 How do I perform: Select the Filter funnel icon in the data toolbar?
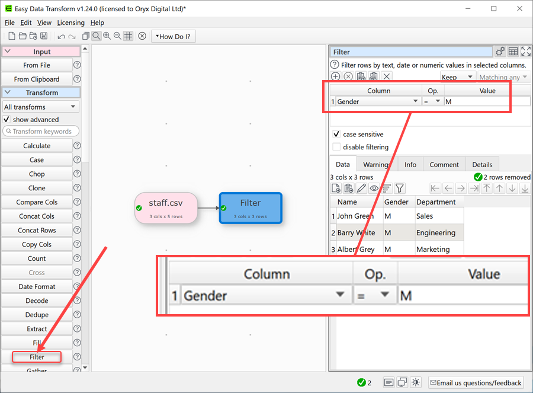(400, 188)
